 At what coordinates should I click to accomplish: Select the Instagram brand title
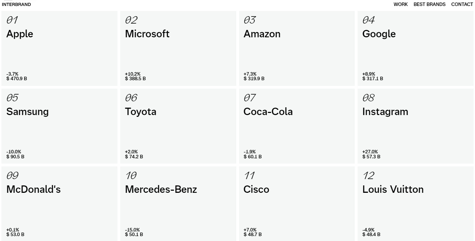pyautogui.click(x=385, y=112)
